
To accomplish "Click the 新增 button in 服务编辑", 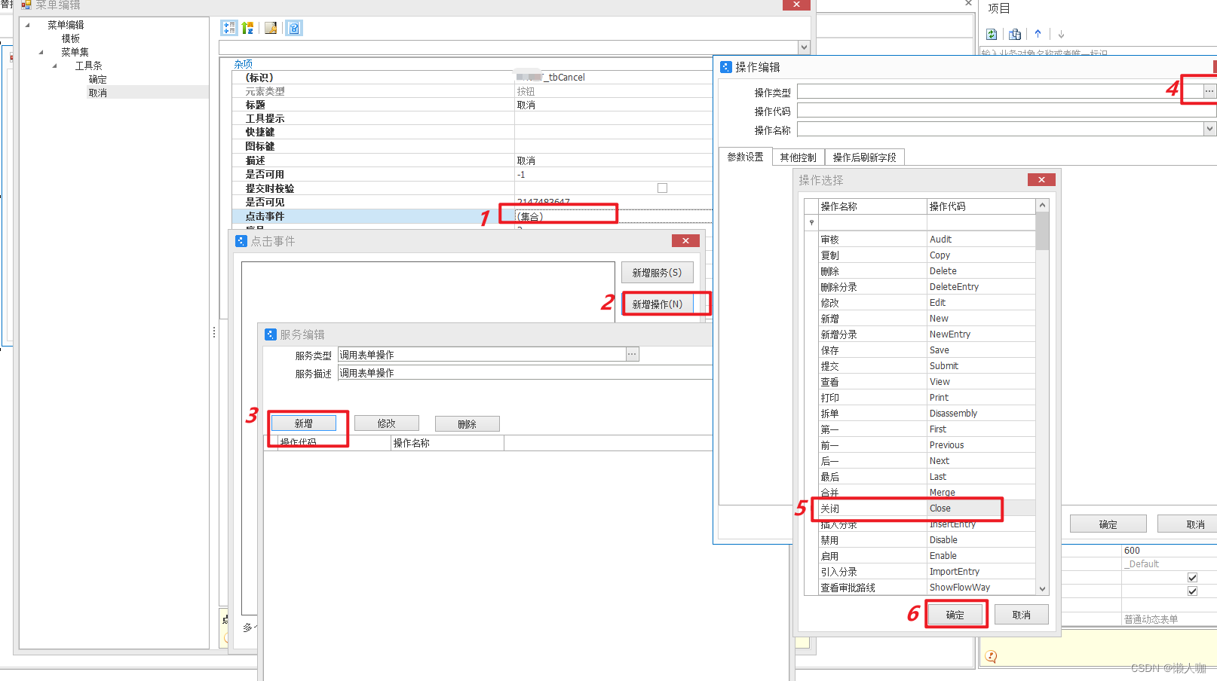I will coord(303,423).
